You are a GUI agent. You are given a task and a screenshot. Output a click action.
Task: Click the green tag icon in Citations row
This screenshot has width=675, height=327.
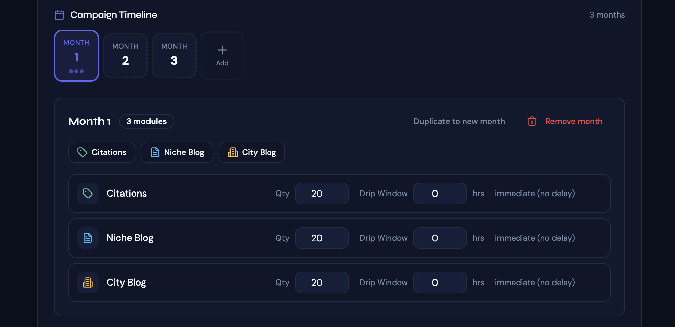coord(88,194)
